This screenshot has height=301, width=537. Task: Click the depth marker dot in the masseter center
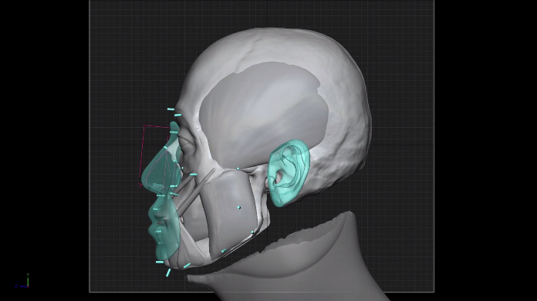[x=238, y=207]
